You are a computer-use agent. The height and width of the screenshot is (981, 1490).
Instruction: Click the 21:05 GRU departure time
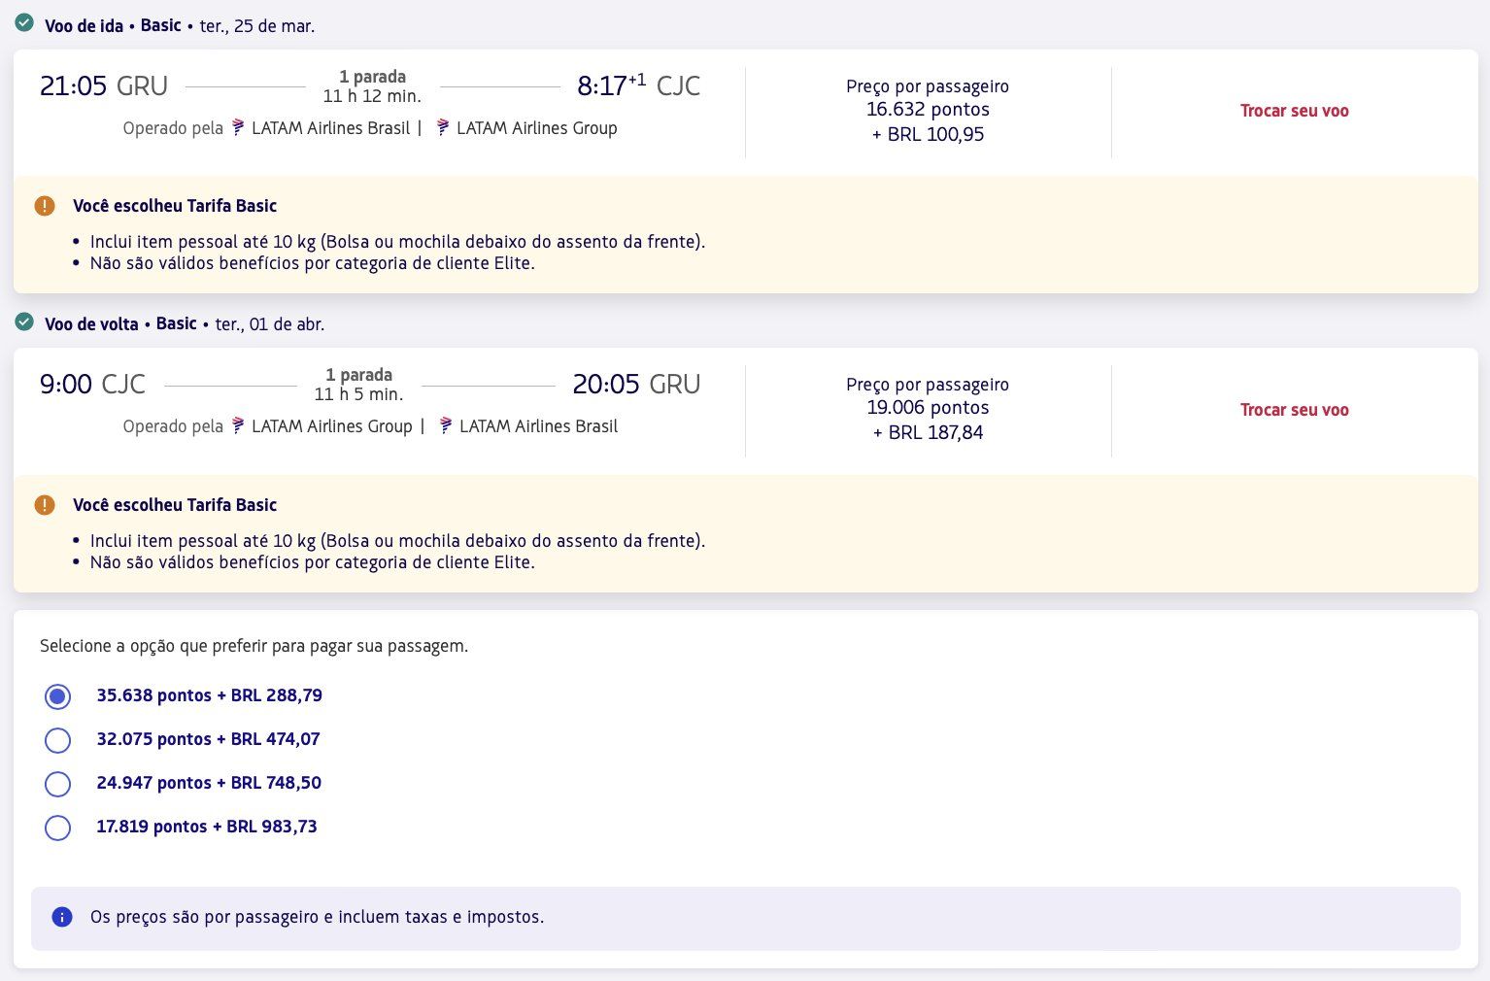(104, 86)
